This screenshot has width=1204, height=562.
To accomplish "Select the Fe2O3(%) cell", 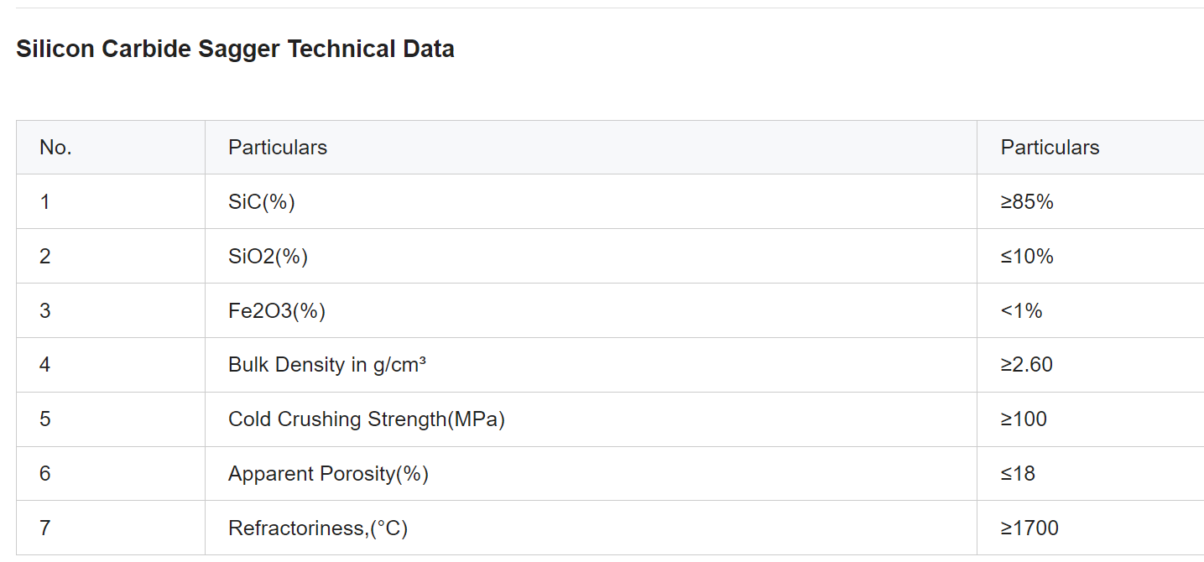I will [x=591, y=311].
